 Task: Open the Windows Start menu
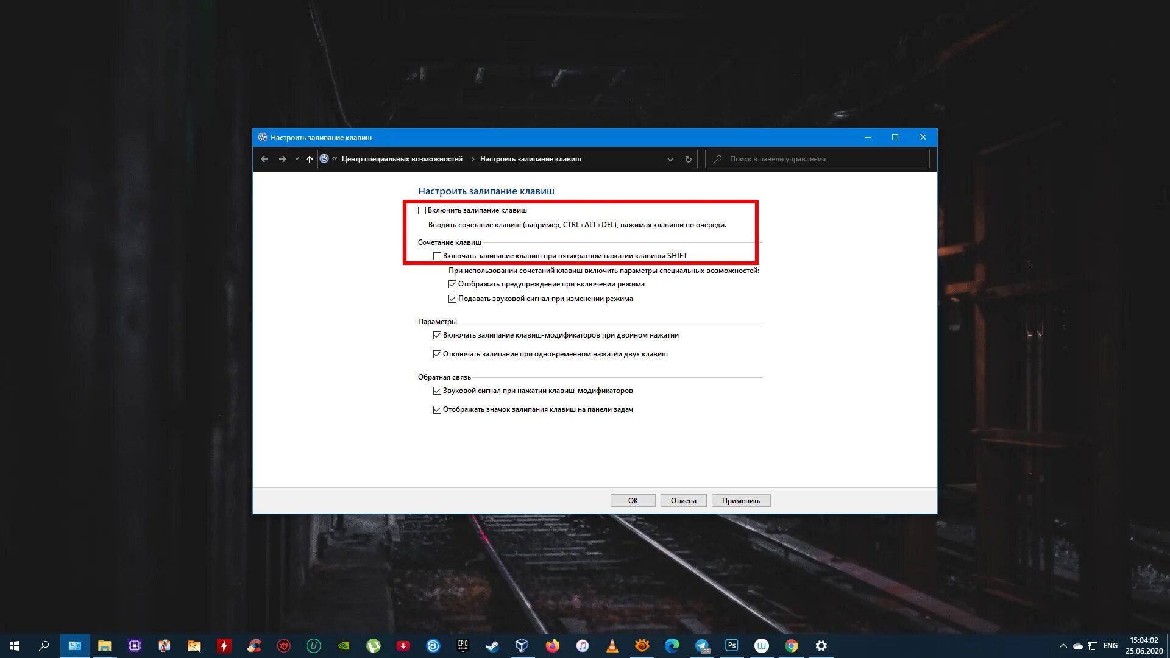click(15, 646)
